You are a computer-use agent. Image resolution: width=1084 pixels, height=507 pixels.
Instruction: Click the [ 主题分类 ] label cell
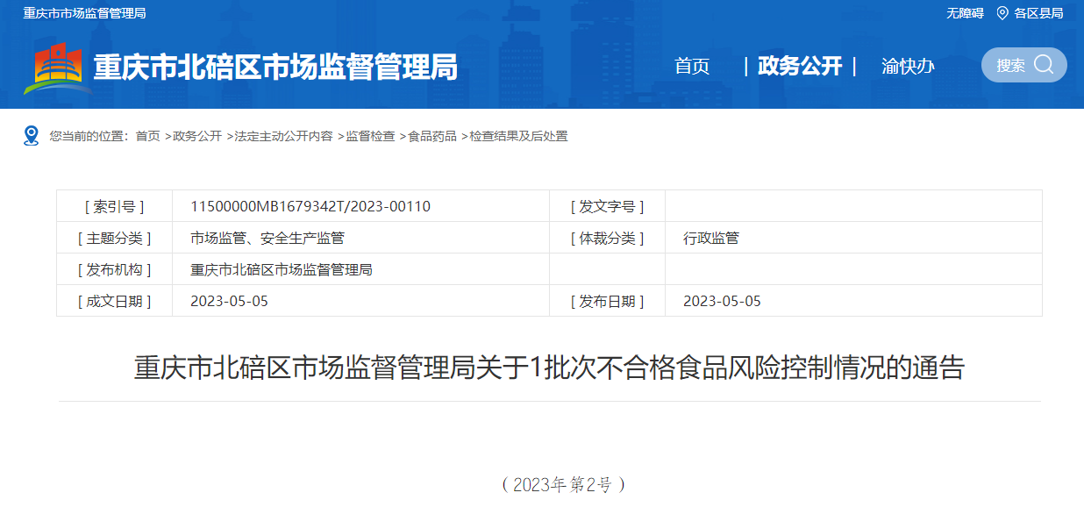pyautogui.click(x=115, y=238)
